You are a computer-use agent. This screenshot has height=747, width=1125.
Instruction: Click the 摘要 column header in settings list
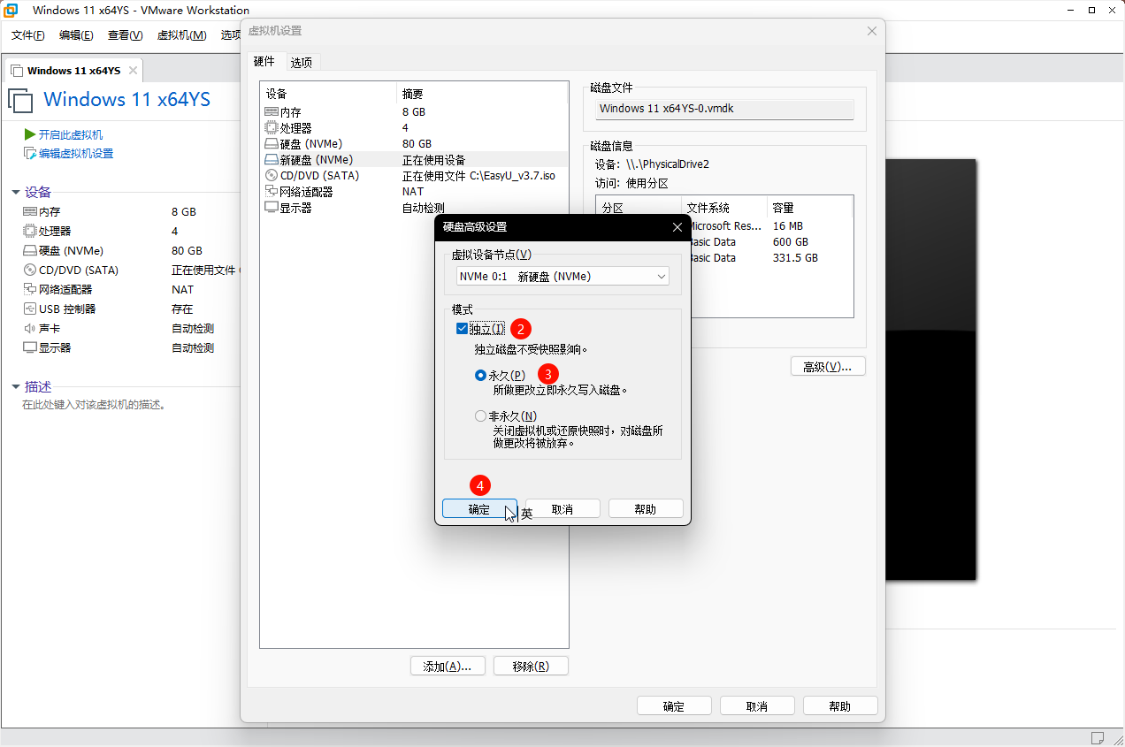482,94
